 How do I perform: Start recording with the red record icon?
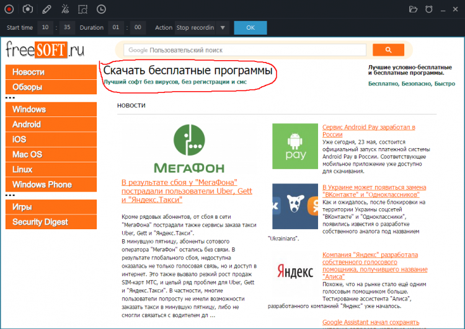click(x=9, y=9)
